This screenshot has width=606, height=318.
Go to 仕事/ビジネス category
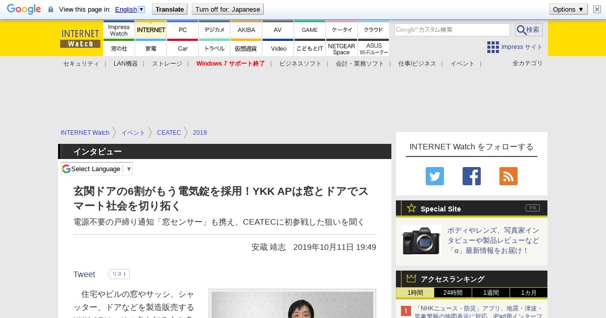click(417, 64)
